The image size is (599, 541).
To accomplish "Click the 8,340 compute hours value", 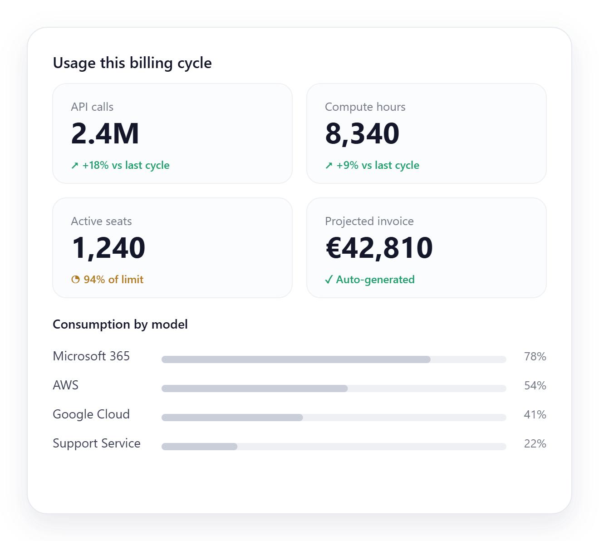I will click(x=362, y=134).
